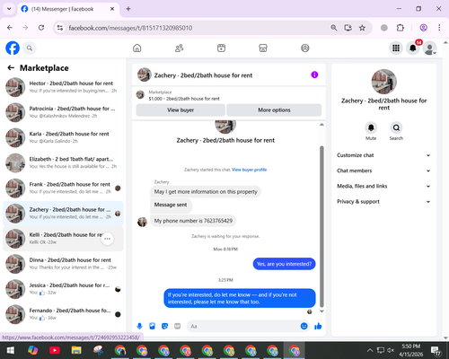449x359 pixels.
Task: Open the View buyer profile link
Action: tap(249, 170)
